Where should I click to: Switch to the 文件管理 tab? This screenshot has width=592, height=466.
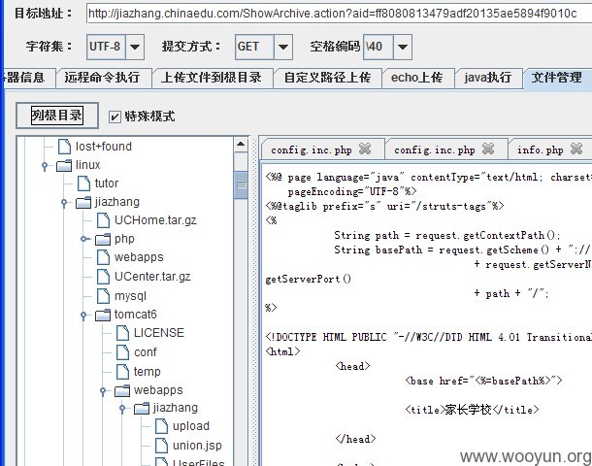point(557,79)
